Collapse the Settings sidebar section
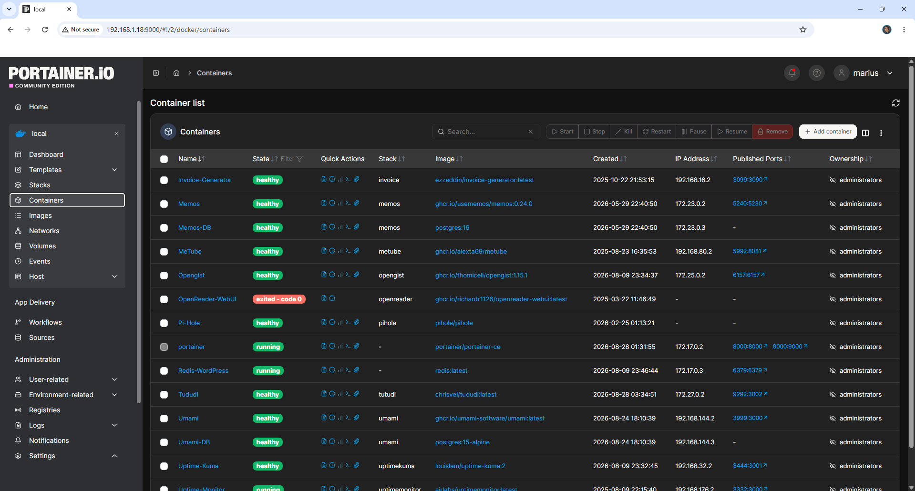Image resolution: width=915 pixels, height=491 pixels. pyautogui.click(x=114, y=456)
